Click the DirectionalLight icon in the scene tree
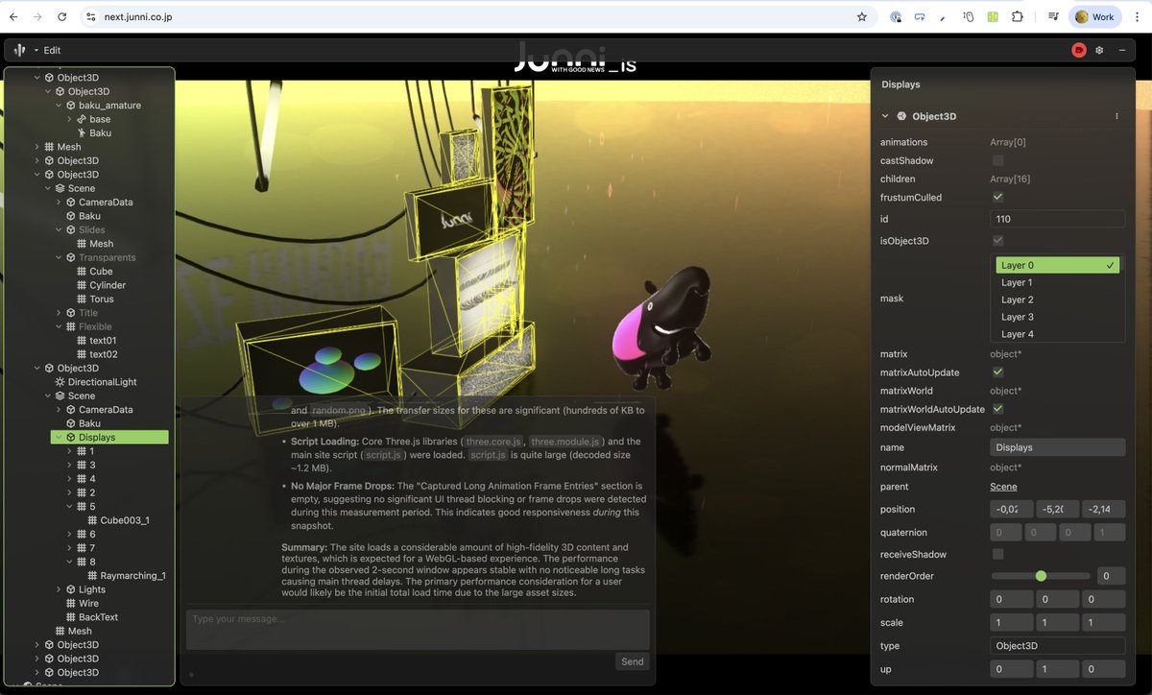The image size is (1152, 695). pyautogui.click(x=60, y=381)
